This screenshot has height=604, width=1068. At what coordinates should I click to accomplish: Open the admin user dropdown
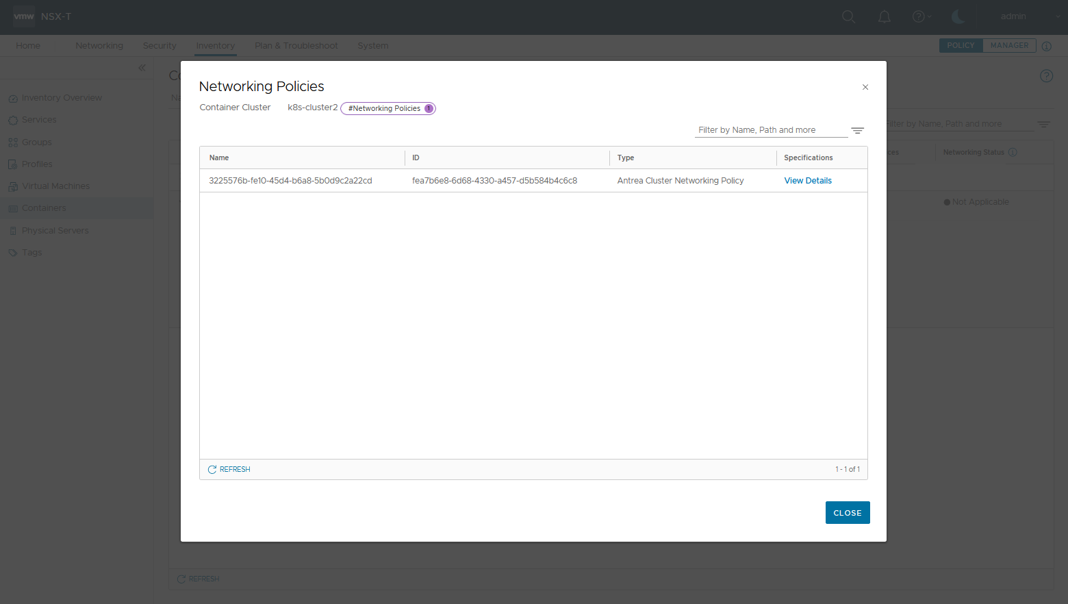[1030, 16]
